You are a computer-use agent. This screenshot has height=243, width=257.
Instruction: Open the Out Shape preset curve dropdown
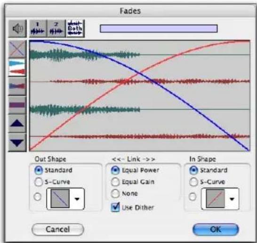(77, 199)
